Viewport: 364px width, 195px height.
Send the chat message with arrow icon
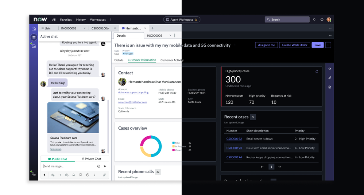pyautogui.click(x=105, y=166)
